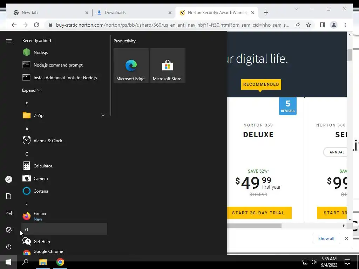Open Chrome three-dot menu
The height and width of the screenshot is (269, 359).
coord(345,25)
